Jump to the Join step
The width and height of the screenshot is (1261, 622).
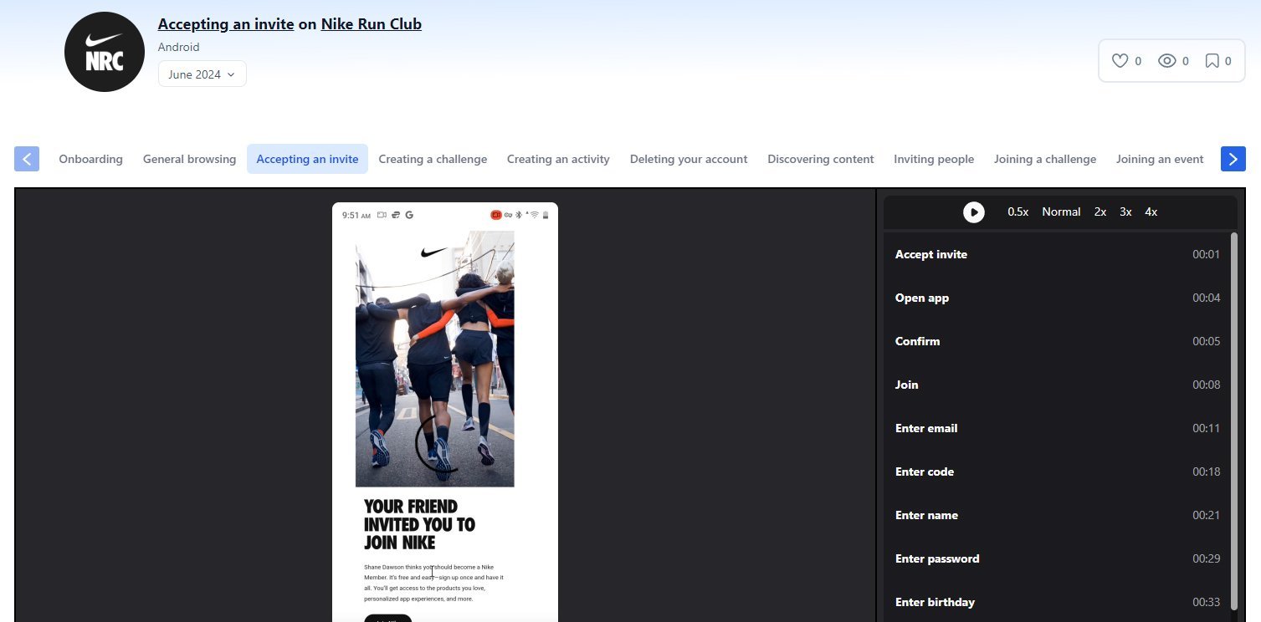[x=1058, y=385]
